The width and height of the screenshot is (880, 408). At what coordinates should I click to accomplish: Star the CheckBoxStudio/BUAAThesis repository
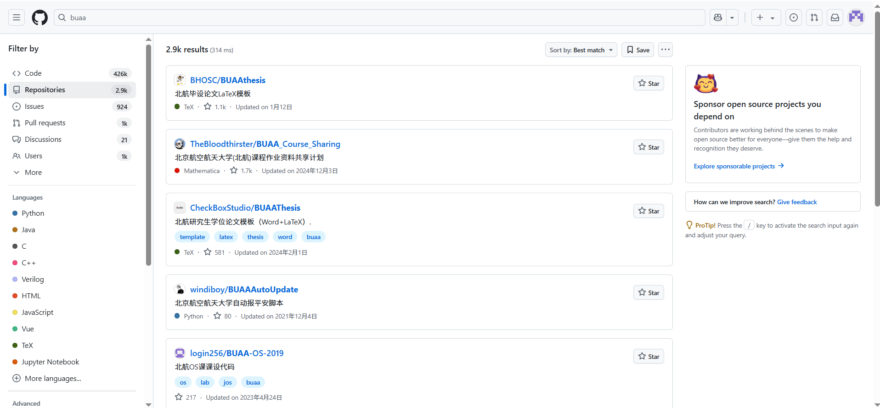[x=649, y=211]
